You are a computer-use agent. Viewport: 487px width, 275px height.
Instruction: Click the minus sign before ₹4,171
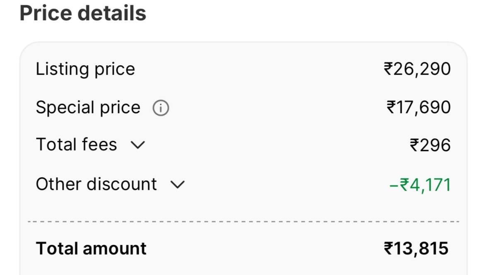pyautogui.click(x=393, y=185)
